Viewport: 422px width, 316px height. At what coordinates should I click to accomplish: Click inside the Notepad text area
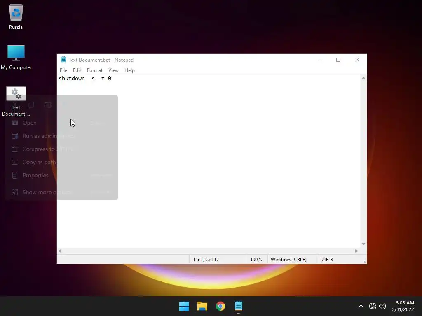coord(209,161)
